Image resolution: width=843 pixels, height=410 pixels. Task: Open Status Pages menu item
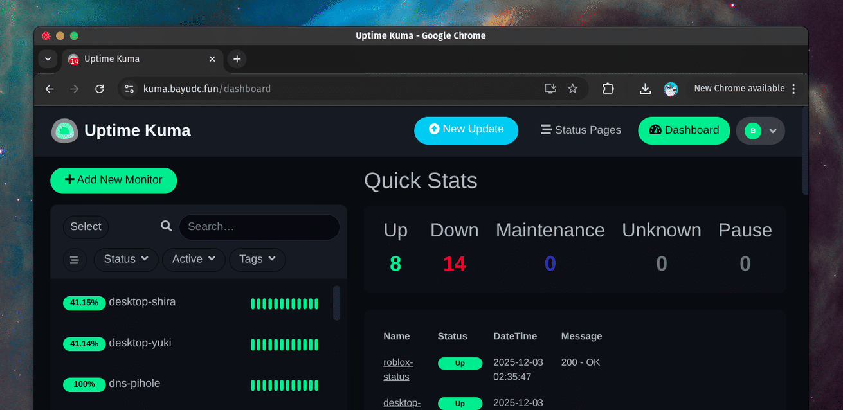581,130
